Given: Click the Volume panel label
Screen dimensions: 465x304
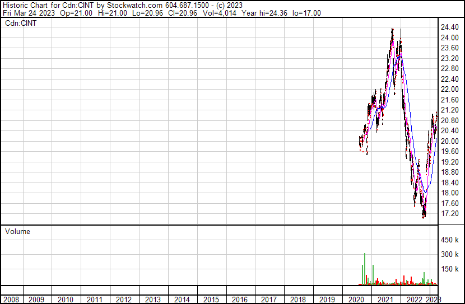Looking at the screenshot, I should 17,231.
